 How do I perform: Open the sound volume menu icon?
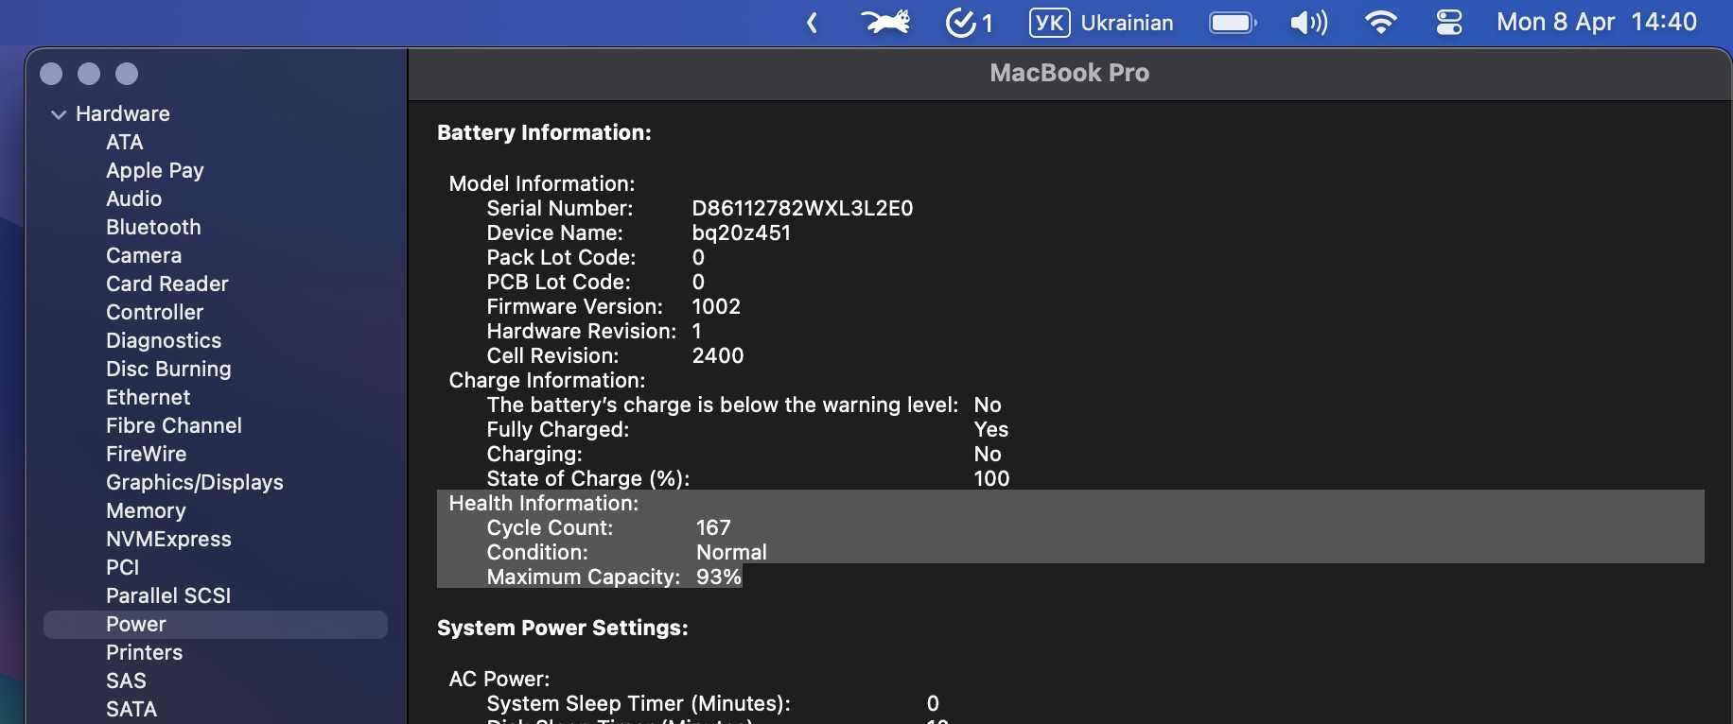click(x=1309, y=23)
